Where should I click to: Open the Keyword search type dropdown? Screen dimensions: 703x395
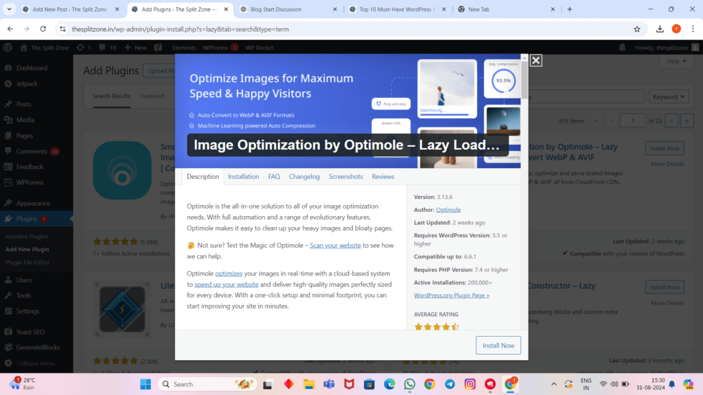669,97
